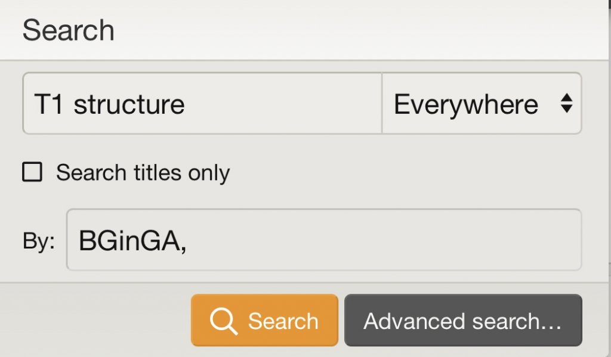Click the Search titles only label
The width and height of the screenshot is (611, 357).
[143, 172]
